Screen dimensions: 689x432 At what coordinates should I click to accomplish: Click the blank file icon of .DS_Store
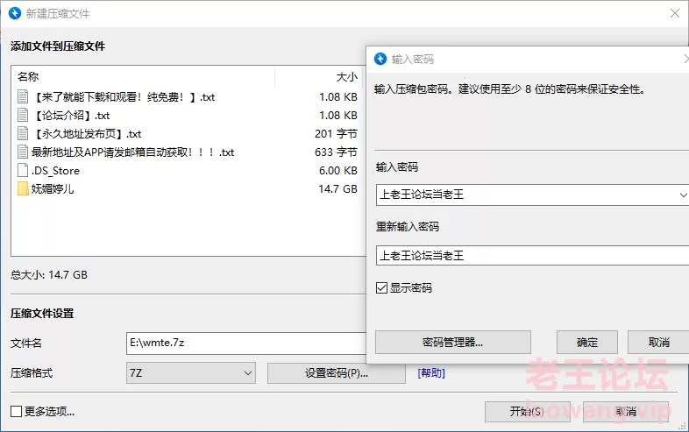(23, 171)
